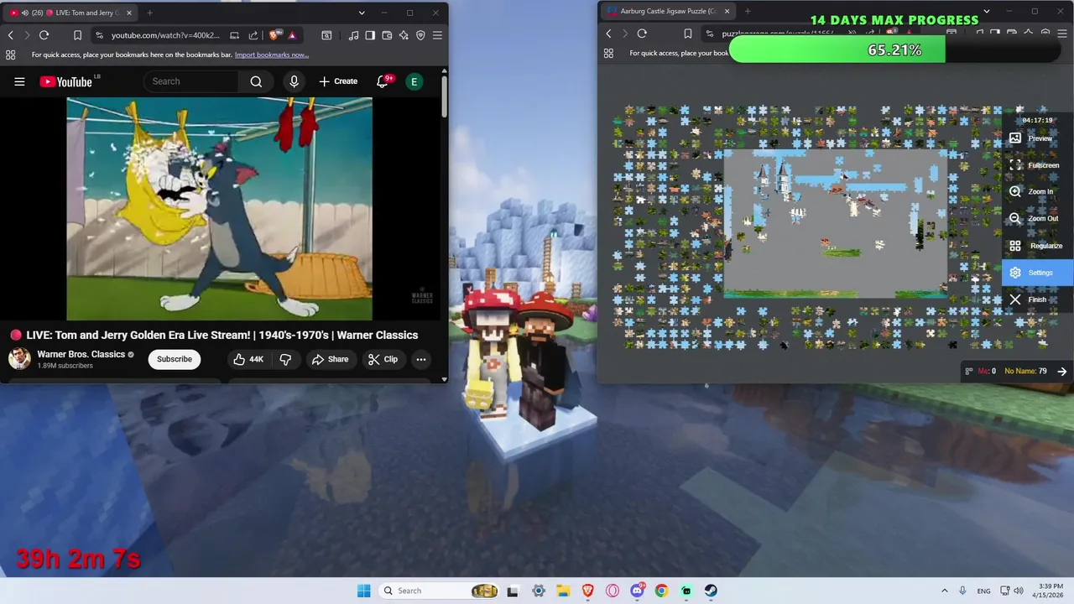
Task: Open Brave VPN shield icon in YouTube window
Action: (x=420, y=35)
